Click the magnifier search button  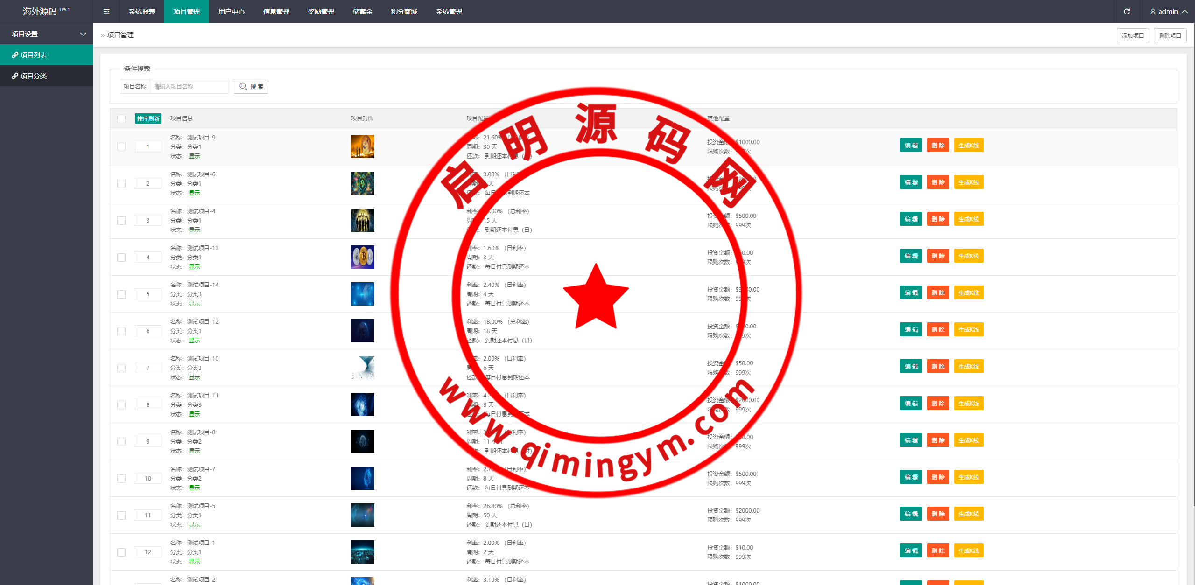[x=251, y=86]
